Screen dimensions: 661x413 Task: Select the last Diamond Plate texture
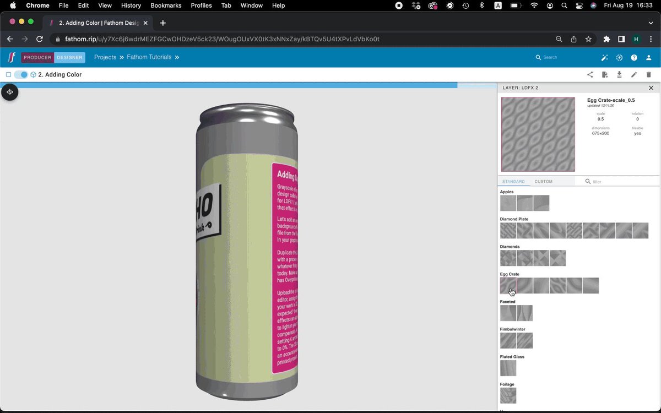click(640, 231)
